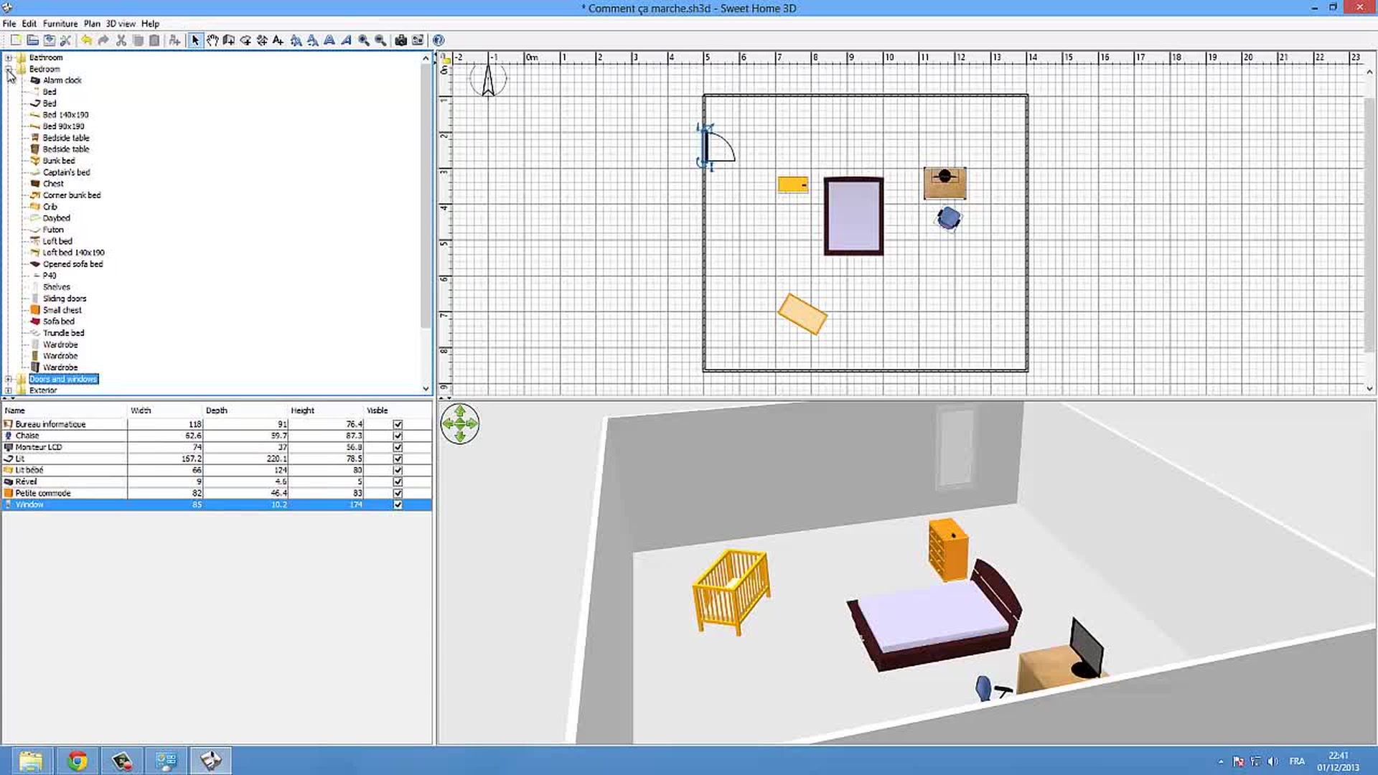Screen dimensions: 1378x775
Task: Select the Create walls tool
Action: pyautogui.click(x=229, y=40)
